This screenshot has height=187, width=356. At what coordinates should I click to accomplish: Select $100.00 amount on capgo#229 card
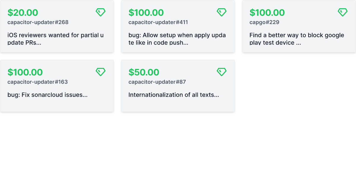point(267,13)
